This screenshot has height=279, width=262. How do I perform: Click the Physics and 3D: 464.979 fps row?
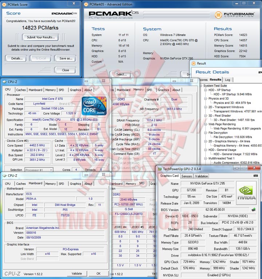pos(232,103)
